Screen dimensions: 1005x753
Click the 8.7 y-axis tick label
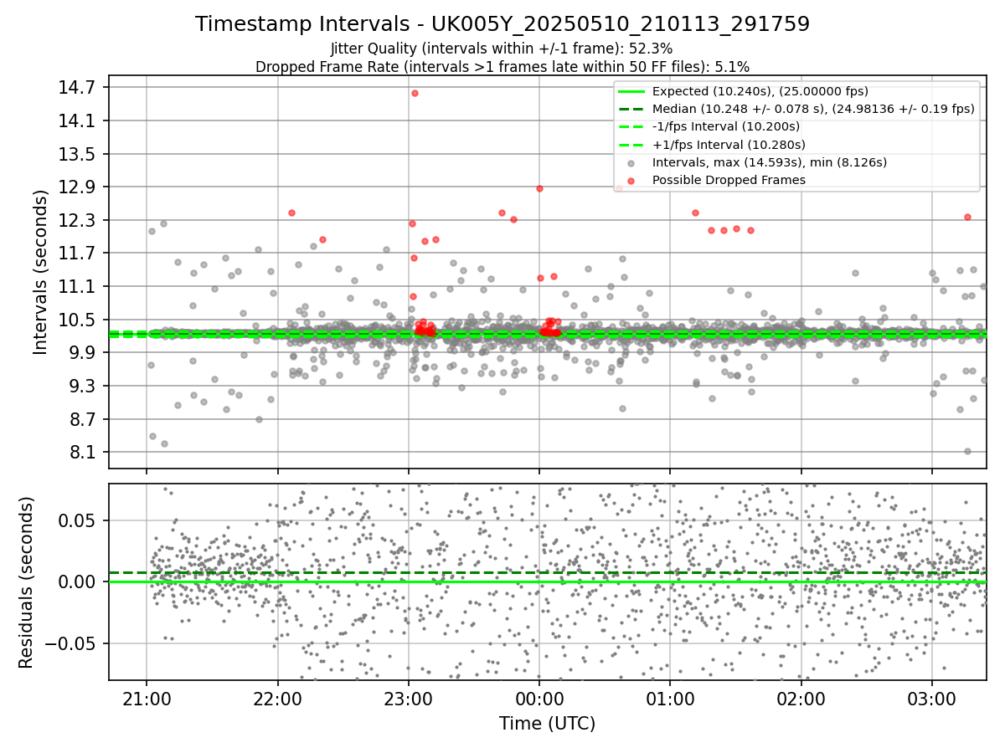click(85, 418)
